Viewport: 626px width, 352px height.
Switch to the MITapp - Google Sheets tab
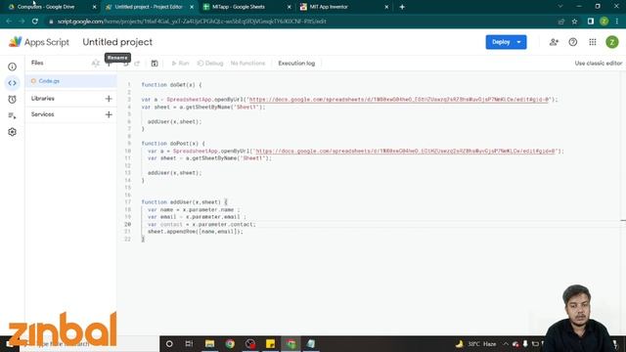(239, 7)
